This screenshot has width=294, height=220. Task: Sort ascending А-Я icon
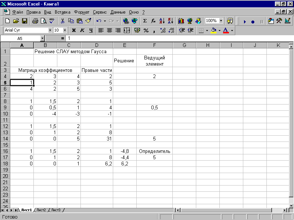click(x=162, y=21)
